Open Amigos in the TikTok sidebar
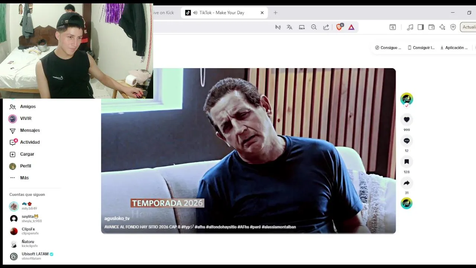 [x=28, y=106]
